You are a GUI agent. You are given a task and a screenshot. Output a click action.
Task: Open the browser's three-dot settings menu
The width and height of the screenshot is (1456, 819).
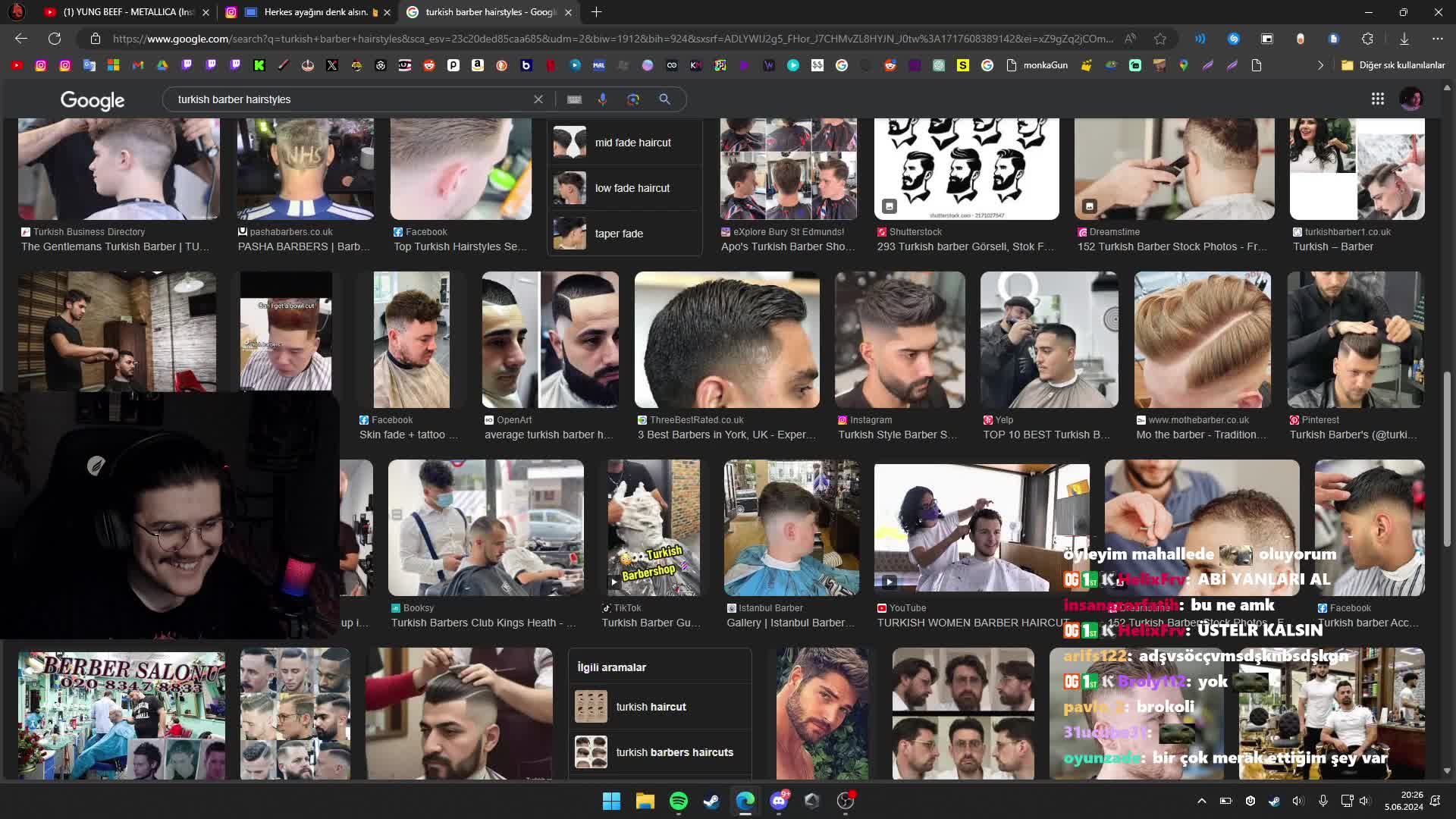[1437, 38]
